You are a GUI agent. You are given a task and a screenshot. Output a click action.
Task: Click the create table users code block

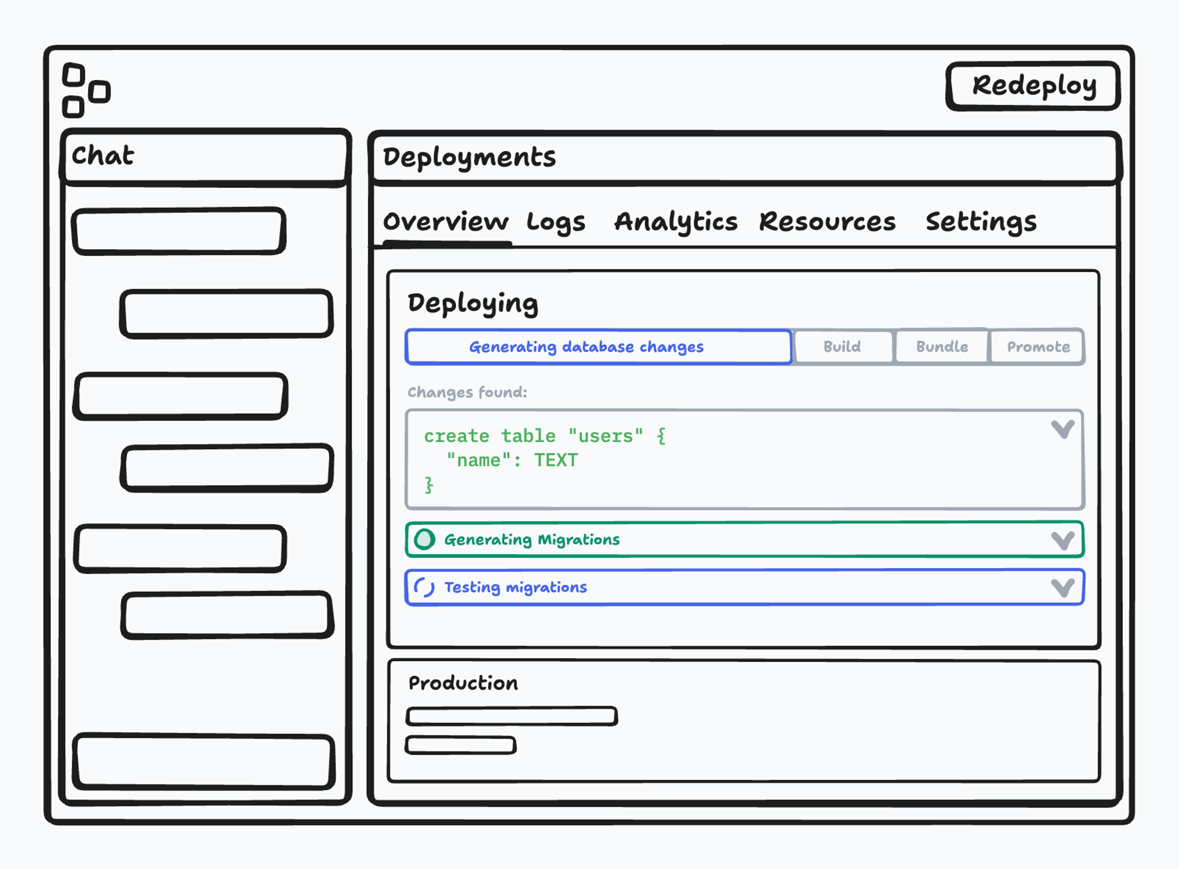click(745, 460)
